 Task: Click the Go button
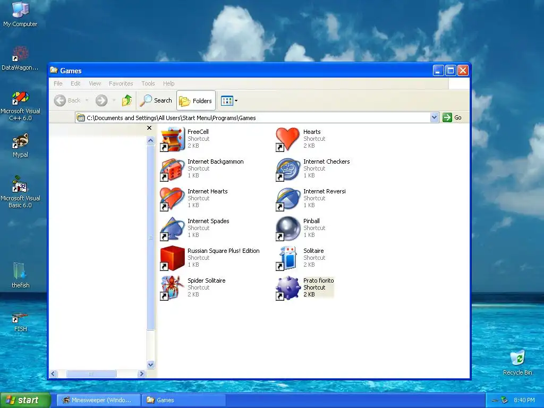tap(453, 117)
